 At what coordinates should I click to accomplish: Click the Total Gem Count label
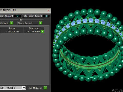(32, 16)
